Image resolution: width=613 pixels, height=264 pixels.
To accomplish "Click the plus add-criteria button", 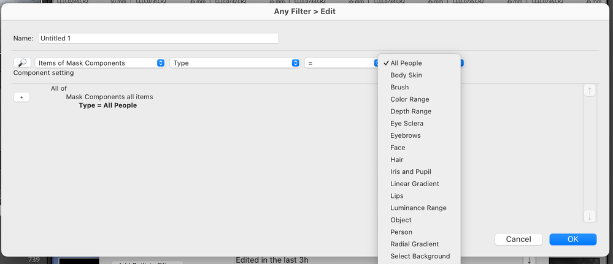I will [x=21, y=97].
